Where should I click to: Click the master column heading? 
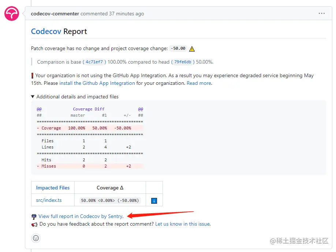(x=78, y=115)
